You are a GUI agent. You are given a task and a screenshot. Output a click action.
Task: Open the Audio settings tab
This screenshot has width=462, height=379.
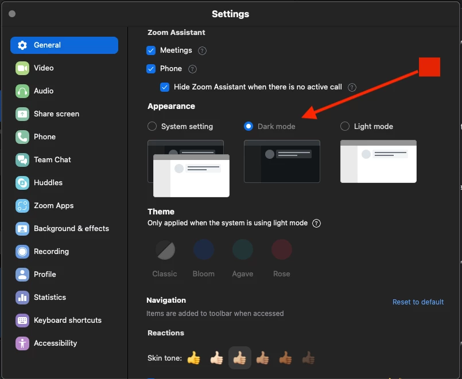64,91
